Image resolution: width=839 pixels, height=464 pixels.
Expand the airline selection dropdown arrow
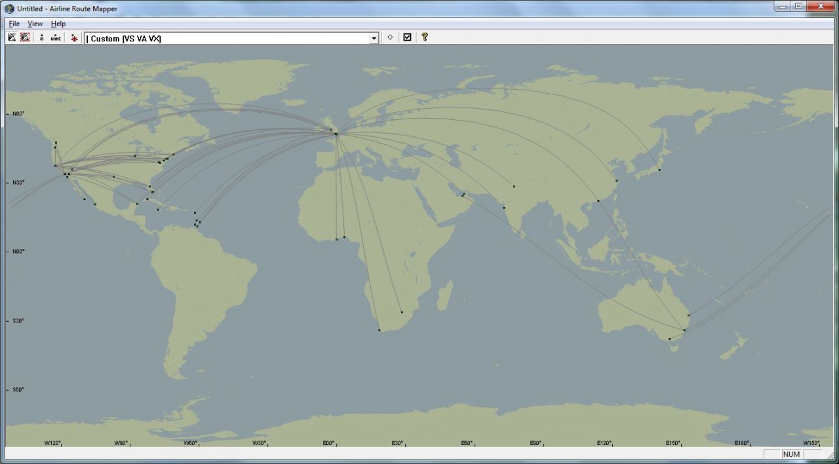(374, 38)
